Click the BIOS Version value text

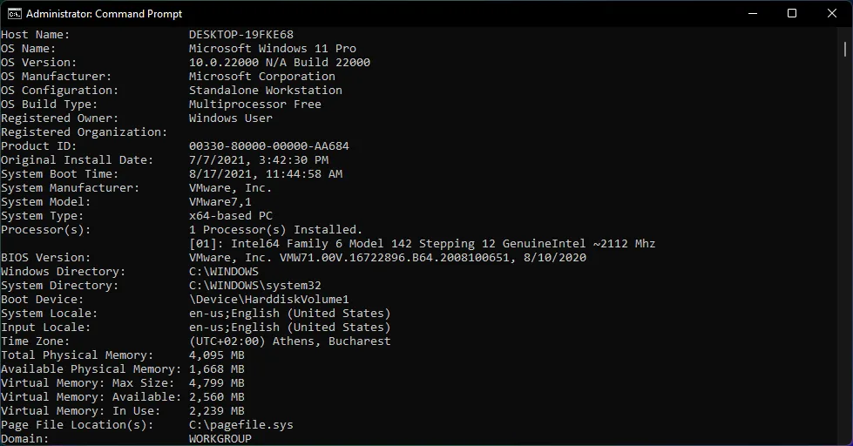[x=388, y=258]
